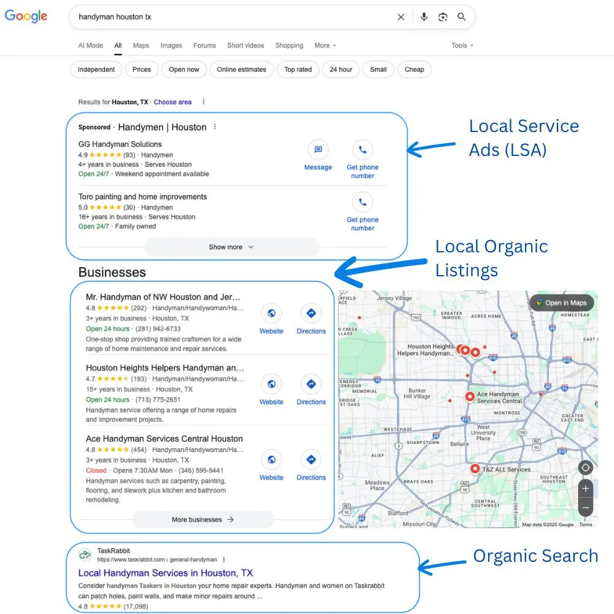
Task: Start voice search with microphone icon
Action: point(424,17)
